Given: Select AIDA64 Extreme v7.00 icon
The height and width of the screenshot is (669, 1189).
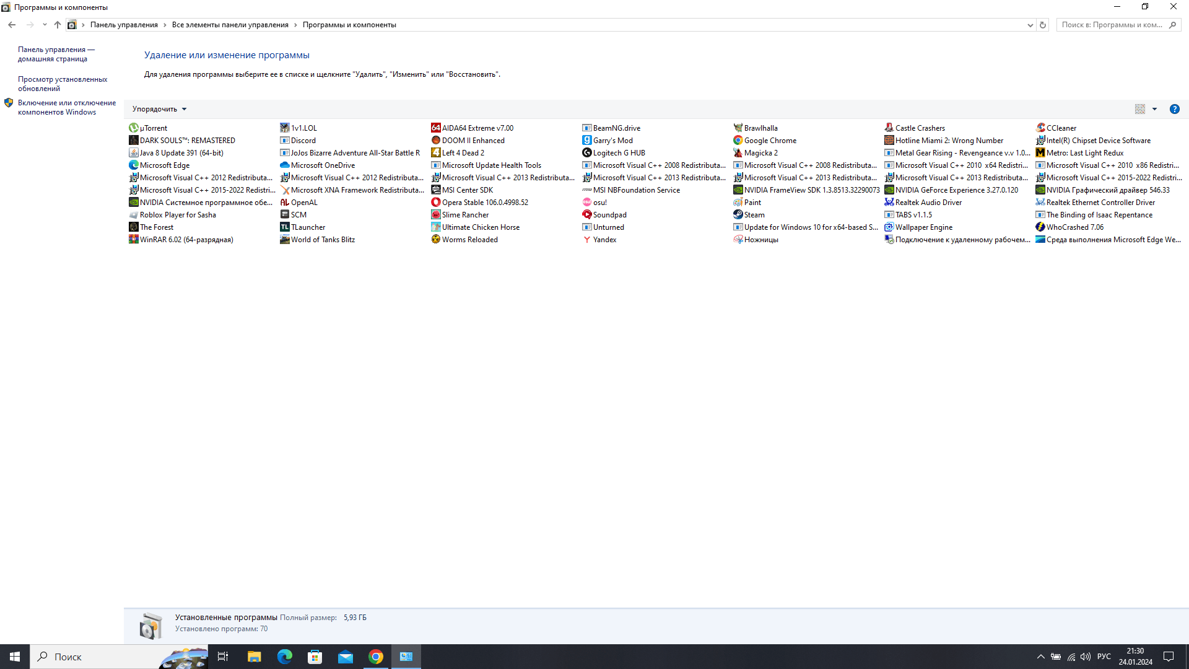Looking at the screenshot, I should [x=435, y=128].
